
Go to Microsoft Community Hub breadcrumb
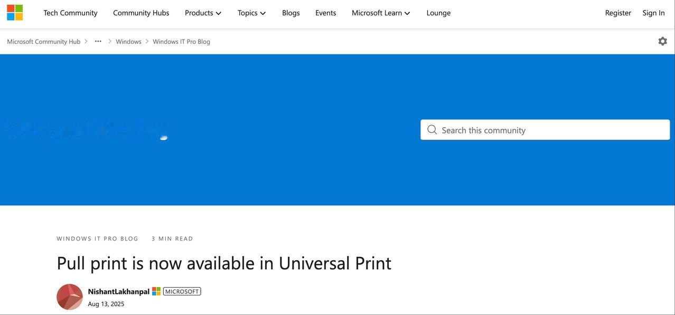click(x=44, y=41)
